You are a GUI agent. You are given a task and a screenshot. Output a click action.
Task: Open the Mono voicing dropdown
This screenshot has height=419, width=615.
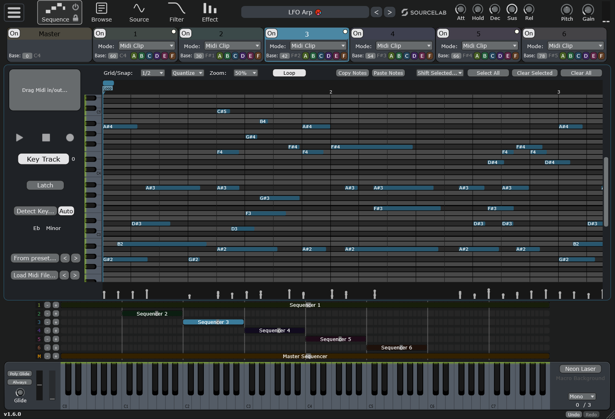coord(581,396)
